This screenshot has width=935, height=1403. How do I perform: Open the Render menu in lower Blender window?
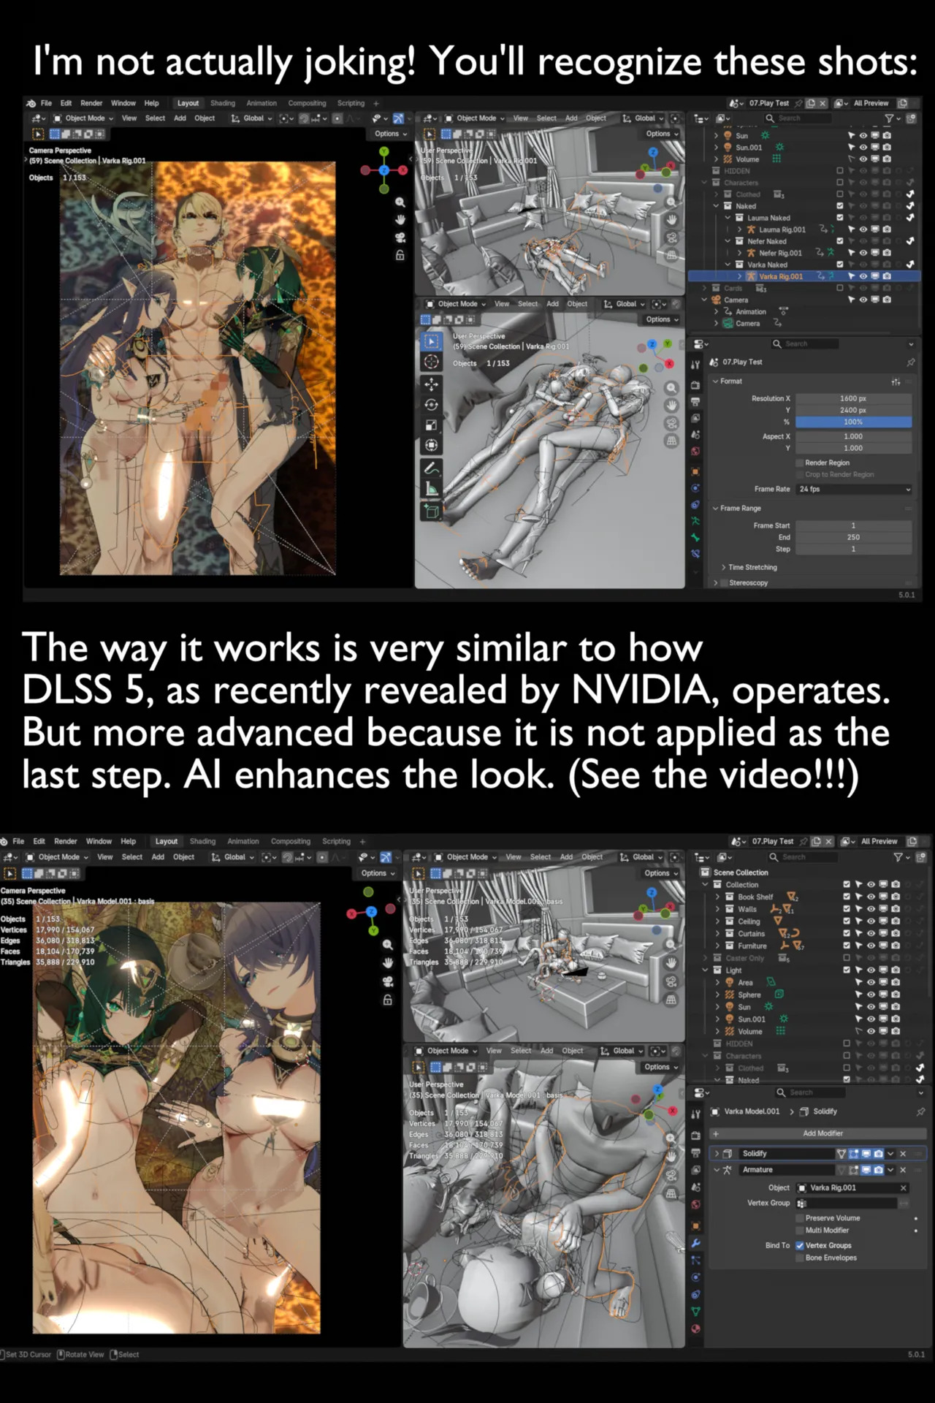click(65, 841)
